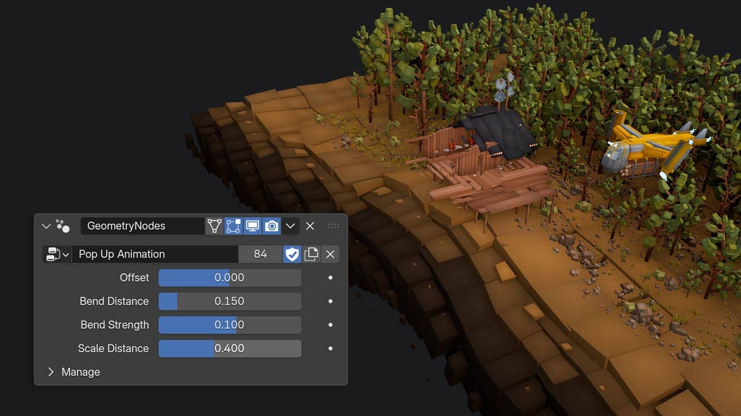Click the 84 users count button
This screenshot has height=416, width=741.
[260, 254]
